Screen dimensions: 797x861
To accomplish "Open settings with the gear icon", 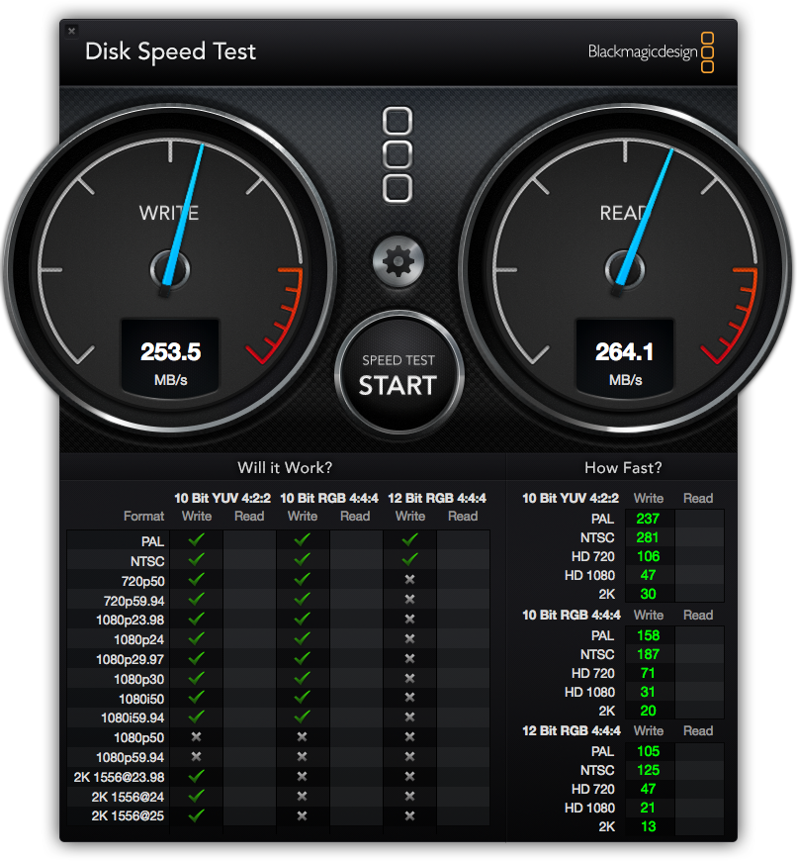I will pos(398,262).
